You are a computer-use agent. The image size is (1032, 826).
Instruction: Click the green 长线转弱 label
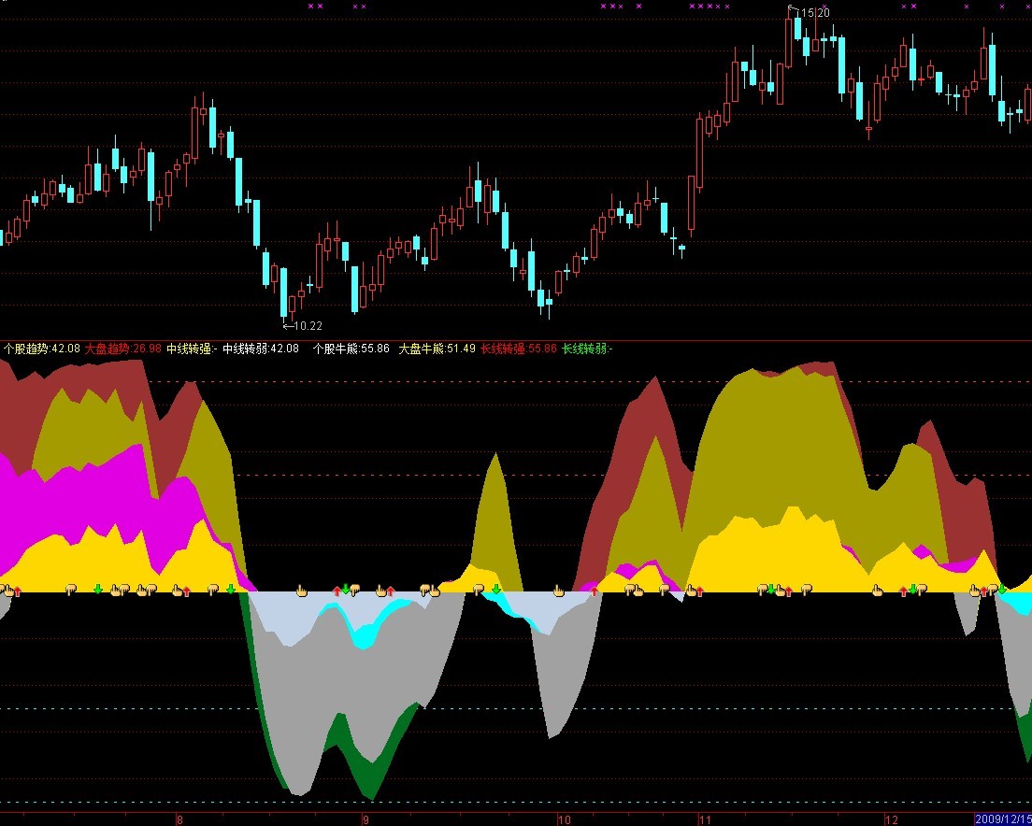pos(587,349)
